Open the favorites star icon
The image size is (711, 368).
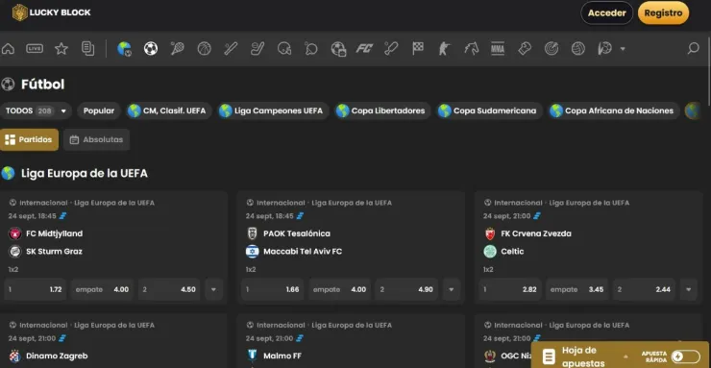(x=61, y=48)
